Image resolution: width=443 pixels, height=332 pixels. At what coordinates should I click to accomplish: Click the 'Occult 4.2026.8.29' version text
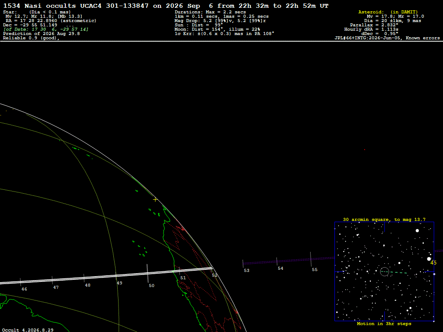[x=28, y=330]
